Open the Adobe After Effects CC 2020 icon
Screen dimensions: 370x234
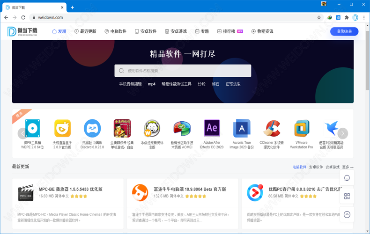212,128
